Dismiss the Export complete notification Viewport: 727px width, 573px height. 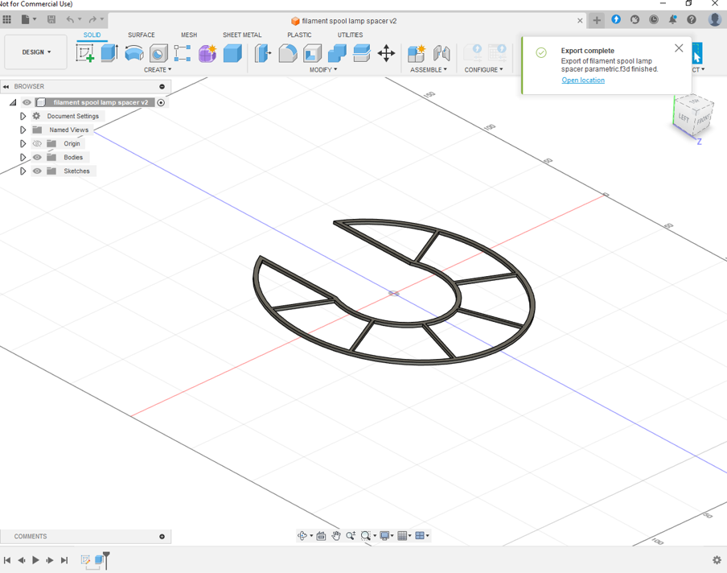[x=679, y=48]
